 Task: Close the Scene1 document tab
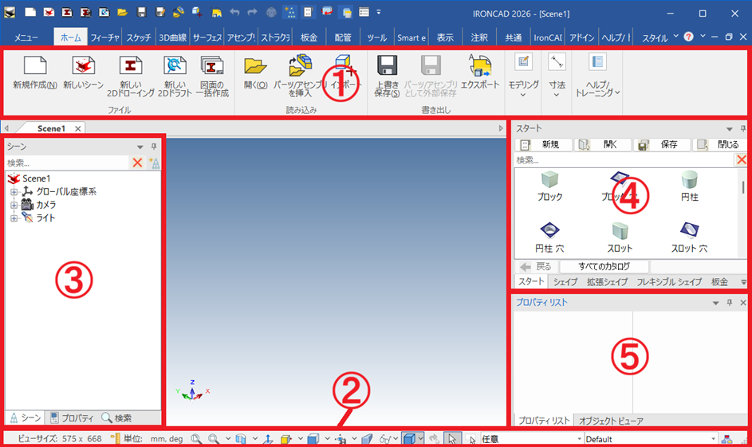click(77, 128)
